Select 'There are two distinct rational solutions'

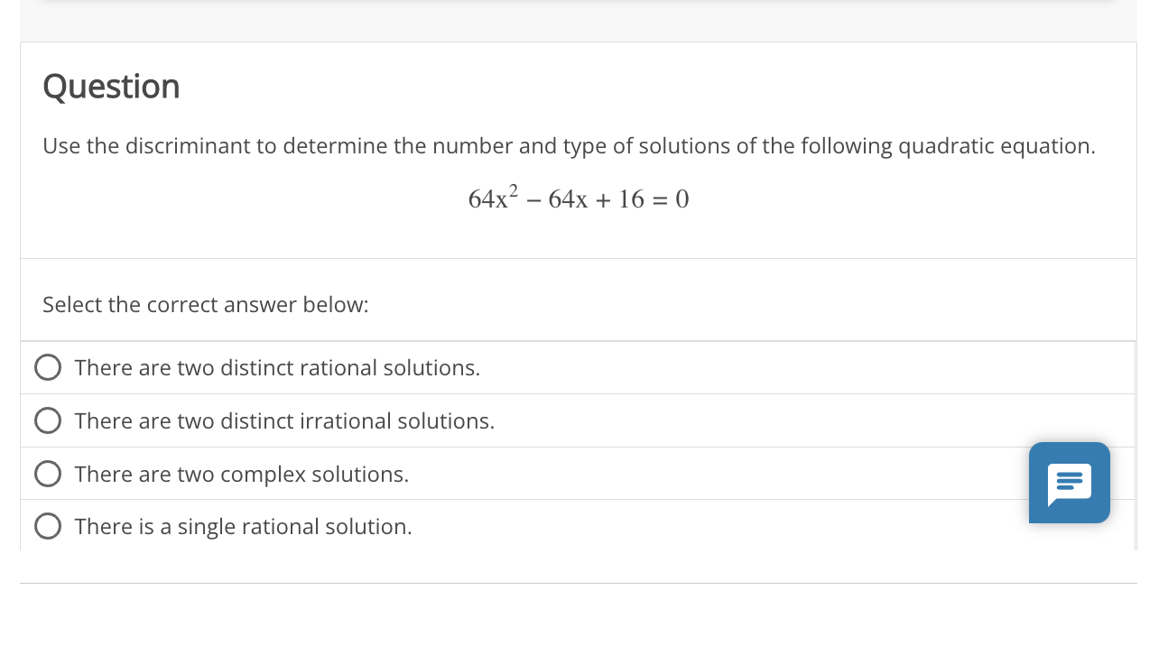click(x=48, y=367)
